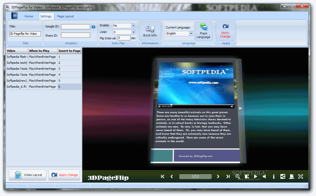Click the Insert to Page cell showing 6
Screen dimensions: 316x196
(69, 87)
